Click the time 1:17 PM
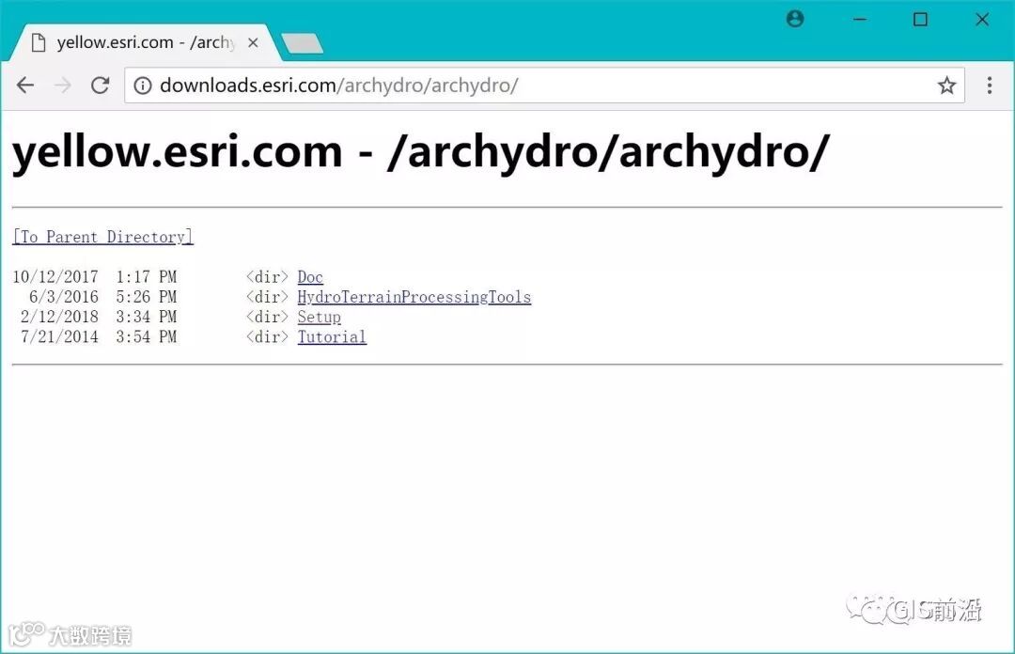 (x=147, y=276)
